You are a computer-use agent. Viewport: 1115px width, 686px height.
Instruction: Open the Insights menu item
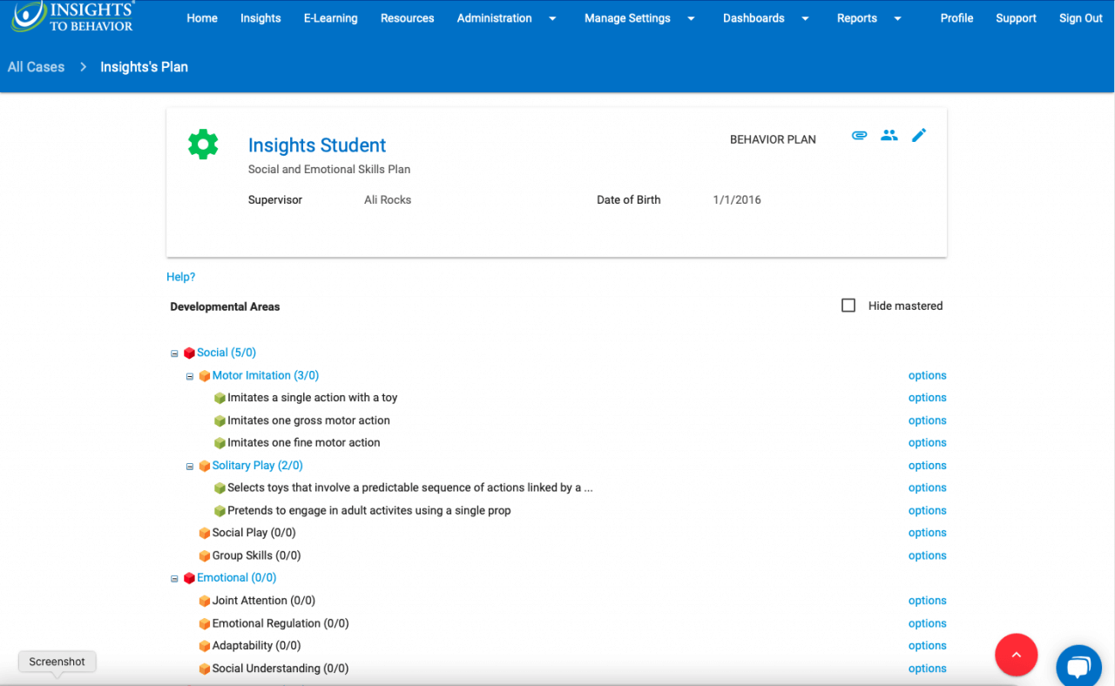[x=260, y=18]
